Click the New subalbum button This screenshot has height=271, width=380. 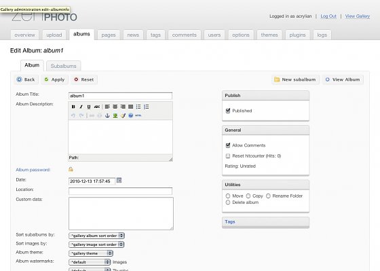coord(295,79)
